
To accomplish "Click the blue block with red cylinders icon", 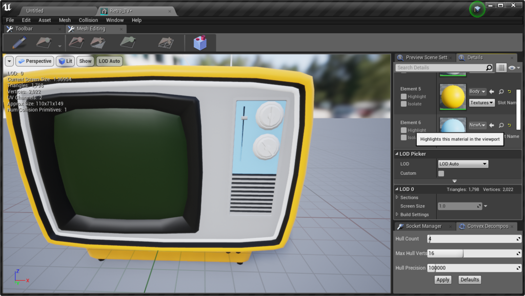I will pyautogui.click(x=200, y=43).
